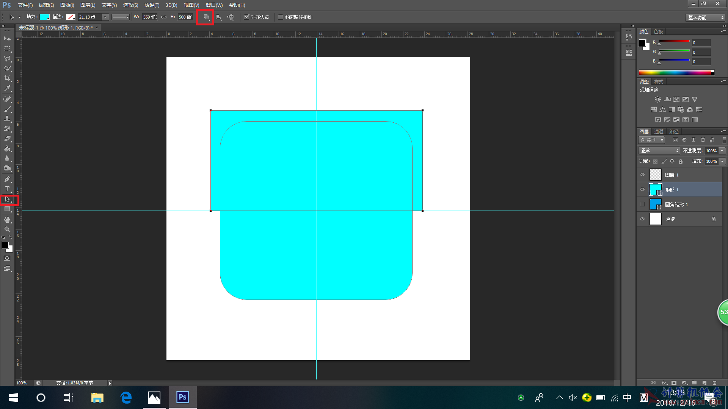Click stroke color swatch in options bar
This screenshot has width=728, height=409.
(70, 17)
